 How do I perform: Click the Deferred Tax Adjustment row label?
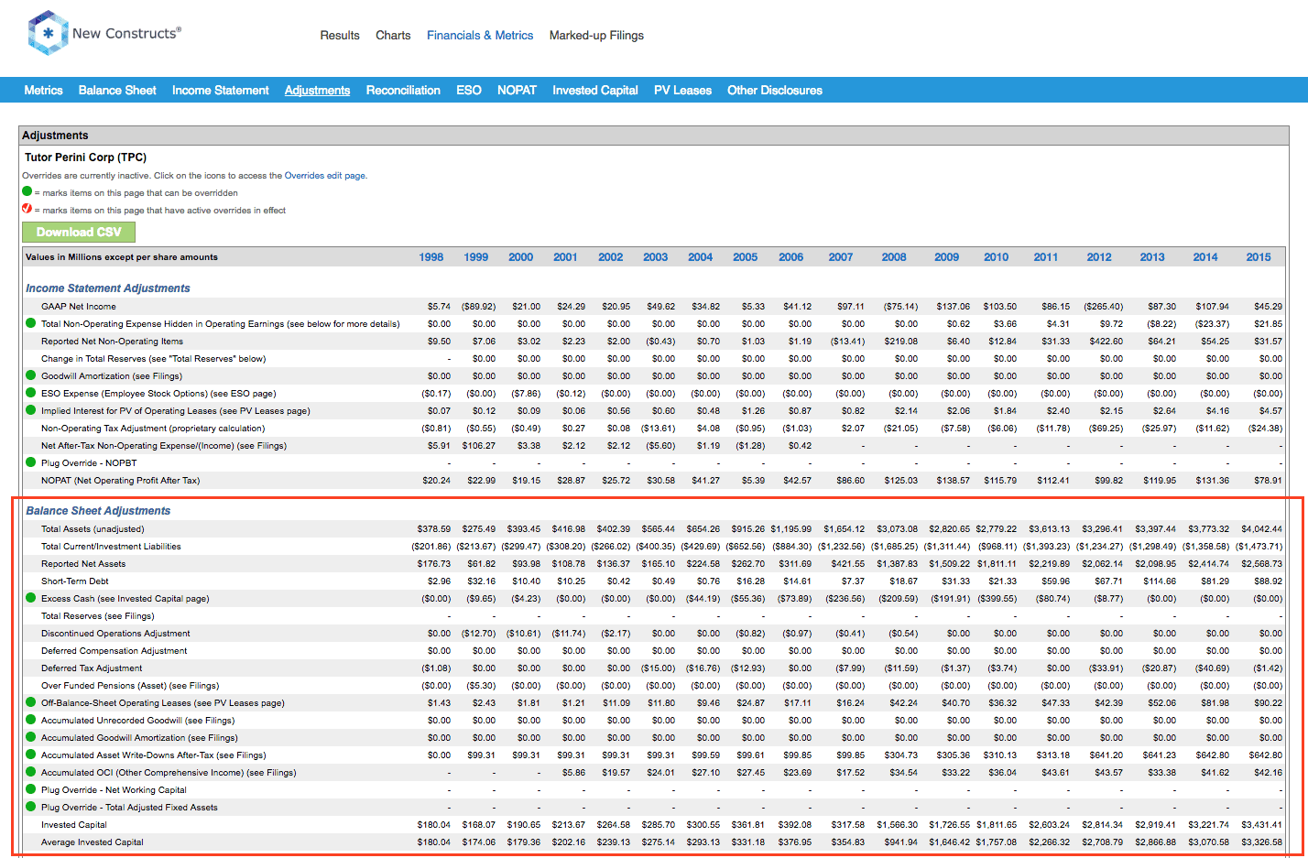92,668
